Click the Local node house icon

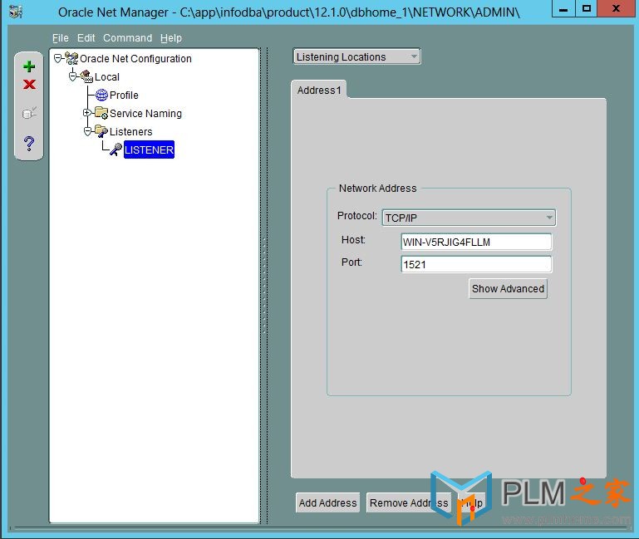click(x=86, y=76)
